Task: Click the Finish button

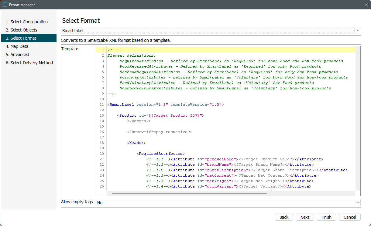Action: (x=326, y=217)
